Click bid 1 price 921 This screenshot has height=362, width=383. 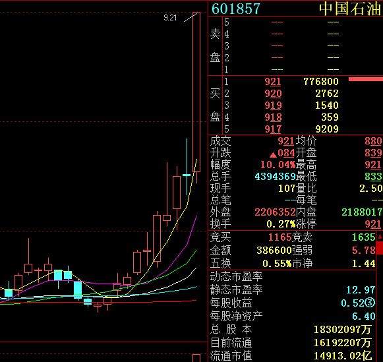pos(273,82)
